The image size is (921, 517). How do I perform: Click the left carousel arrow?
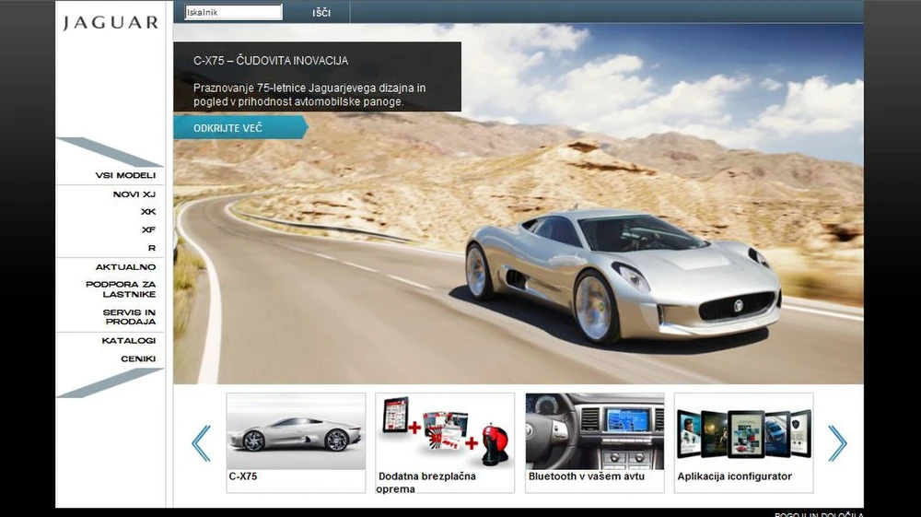coord(201,443)
